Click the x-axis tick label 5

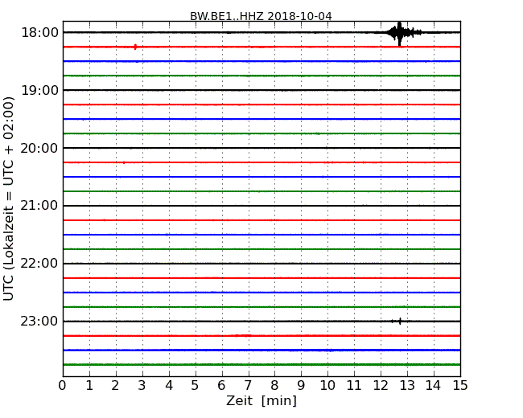(x=195, y=385)
